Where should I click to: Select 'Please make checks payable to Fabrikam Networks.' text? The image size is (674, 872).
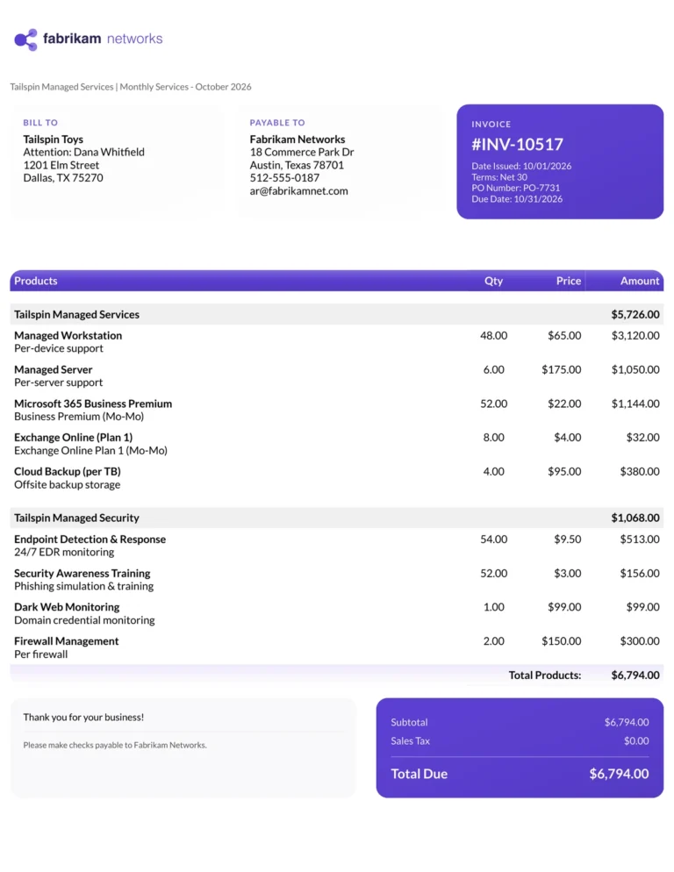click(115, 745)
